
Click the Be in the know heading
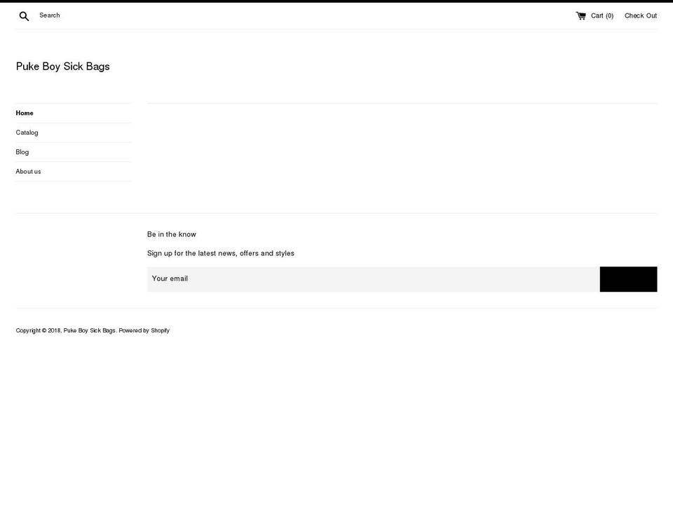172,234
